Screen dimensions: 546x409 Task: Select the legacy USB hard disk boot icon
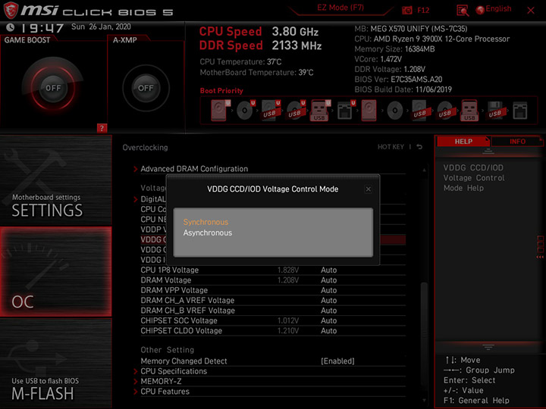419,111
